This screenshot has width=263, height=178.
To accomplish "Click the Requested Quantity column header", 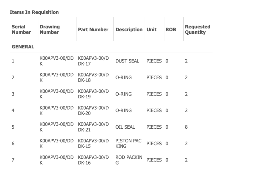I will coord(198,29).
